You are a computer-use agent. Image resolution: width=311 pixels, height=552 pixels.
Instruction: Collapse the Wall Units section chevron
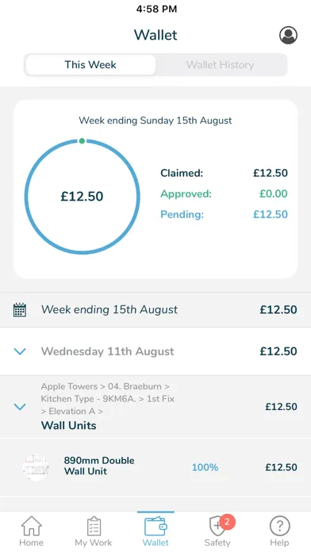pyautogui.click(x=20, y=407)
